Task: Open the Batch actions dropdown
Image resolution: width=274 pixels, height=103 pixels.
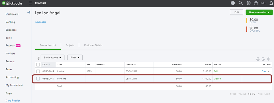Action: click(53, 57)
